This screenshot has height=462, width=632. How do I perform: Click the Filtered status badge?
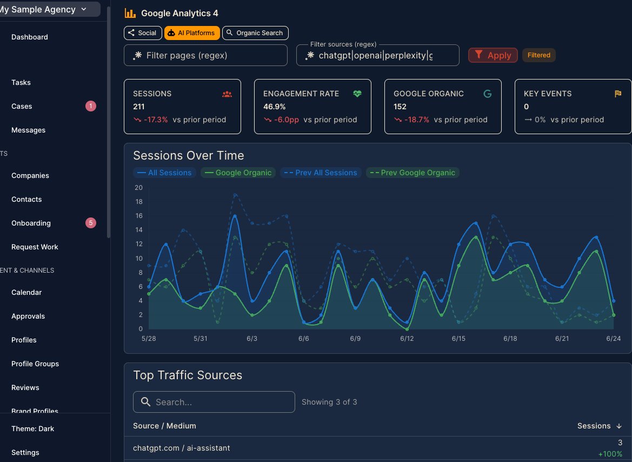click(539, 55)
